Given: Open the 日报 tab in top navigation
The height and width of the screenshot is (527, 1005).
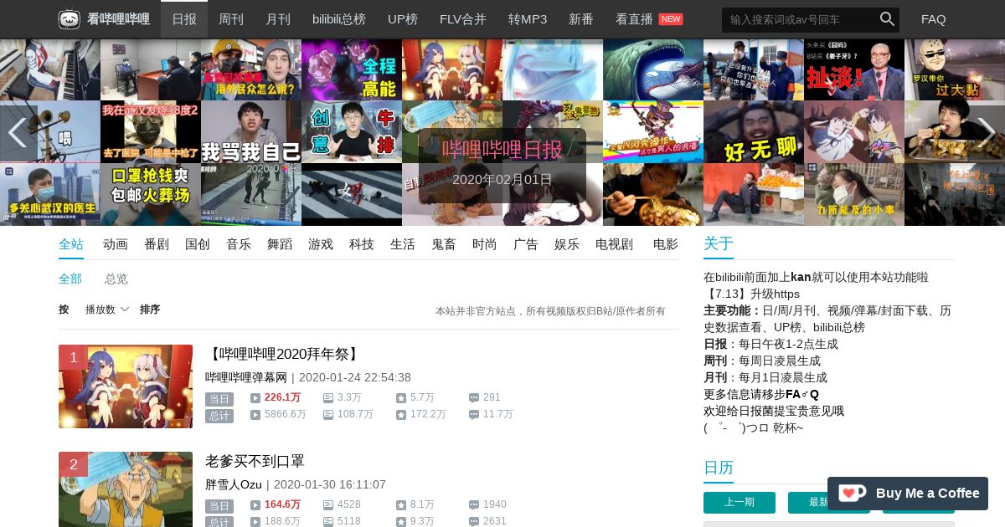Looking at the screenshot, I should (184, 19).
